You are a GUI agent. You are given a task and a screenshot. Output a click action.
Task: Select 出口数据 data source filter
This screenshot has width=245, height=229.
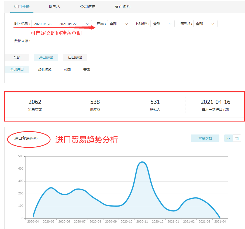tap(75, 57)
